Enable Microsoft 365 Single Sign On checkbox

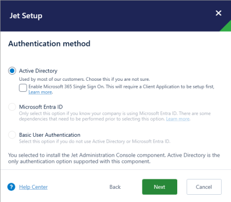tap(23, 88)
